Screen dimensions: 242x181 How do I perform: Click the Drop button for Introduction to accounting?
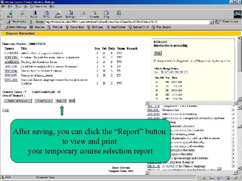click(x=158, y=53)
